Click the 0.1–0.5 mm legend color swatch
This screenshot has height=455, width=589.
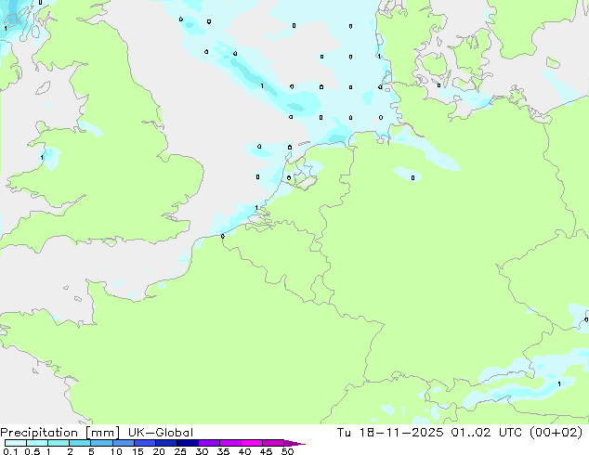(x=16, y=443)
